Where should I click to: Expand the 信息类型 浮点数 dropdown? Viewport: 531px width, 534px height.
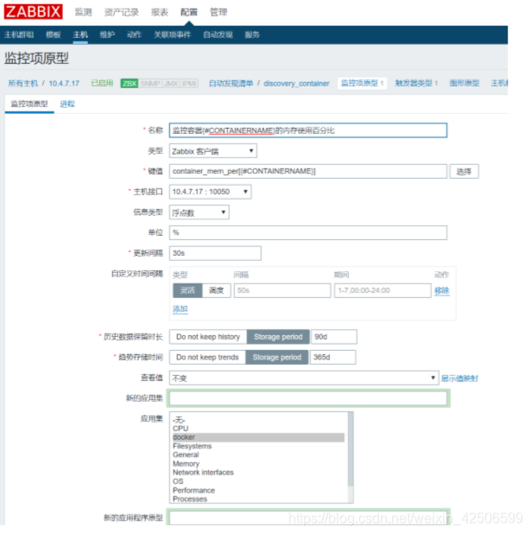pyautogui.click(x=199, y=213)
